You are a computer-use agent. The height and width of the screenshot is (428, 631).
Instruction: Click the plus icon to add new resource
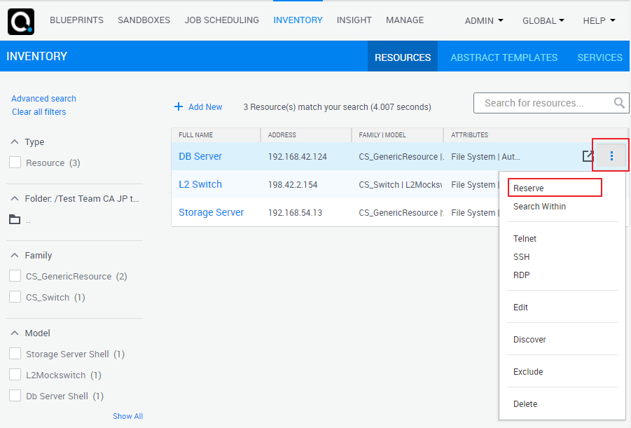pyautogui.click(x=179, y=107)
